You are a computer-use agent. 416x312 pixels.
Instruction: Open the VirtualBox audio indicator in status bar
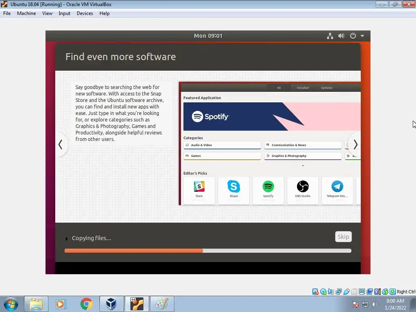click(x=331, y=292)
